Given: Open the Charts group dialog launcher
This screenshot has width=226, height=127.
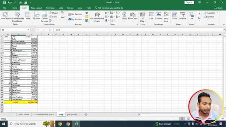Looking at the screenshot, I should (x=137, y=24).
